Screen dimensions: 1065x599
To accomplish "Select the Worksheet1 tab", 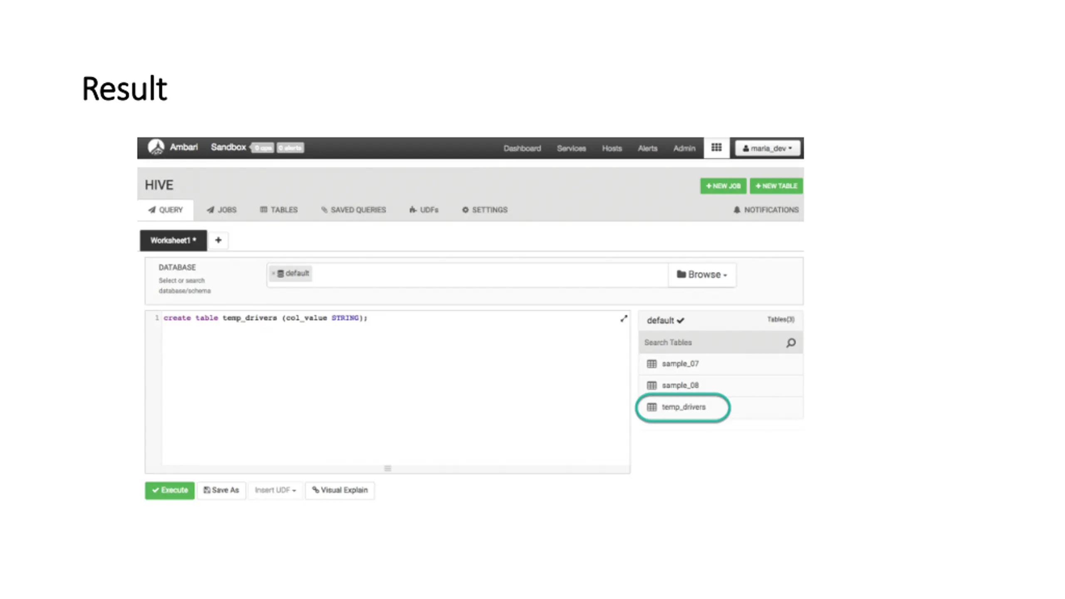I will pos(173,240).
